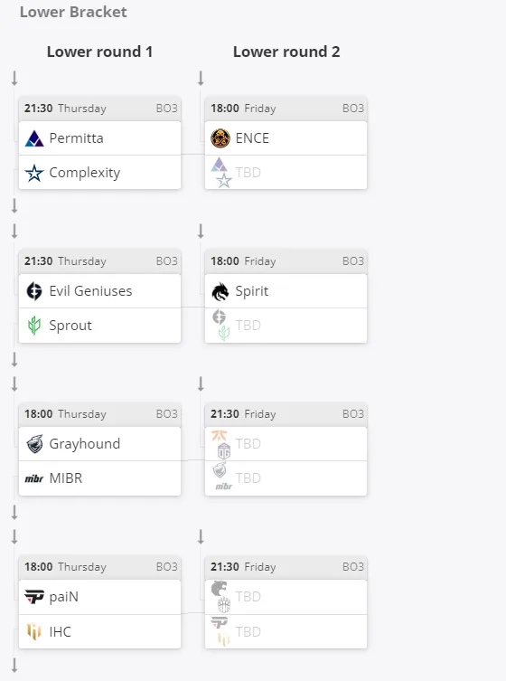
Task: Click the Spirit dragon logo
Action: coord(220,291)
